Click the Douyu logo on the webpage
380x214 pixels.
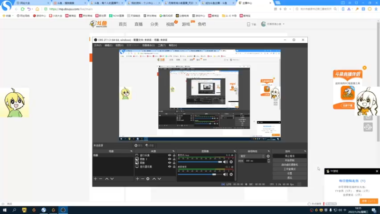pyautogui.click(x=98, y=24)
